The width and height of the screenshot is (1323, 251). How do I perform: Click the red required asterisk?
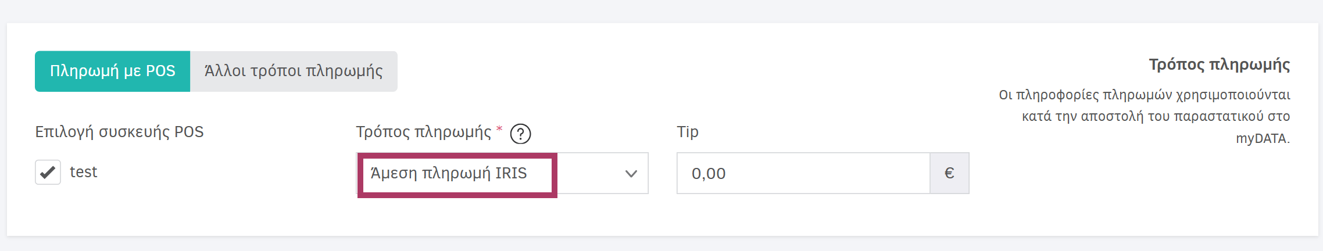click(x=499, y=129)
